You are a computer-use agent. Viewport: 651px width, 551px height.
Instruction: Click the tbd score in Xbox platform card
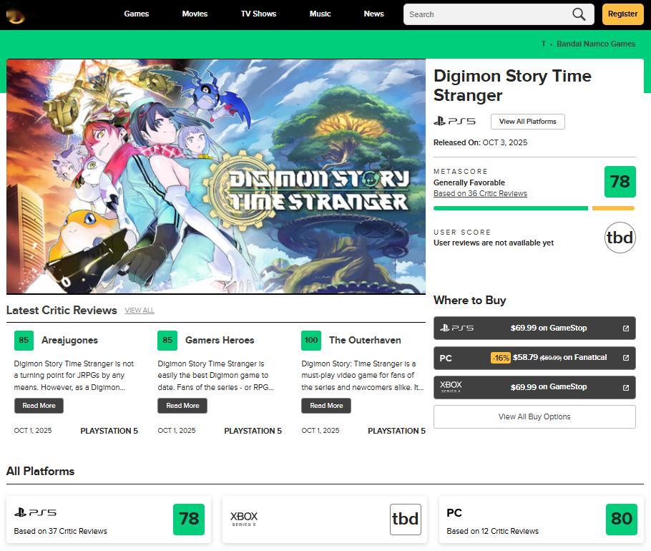tap(405, 519)
